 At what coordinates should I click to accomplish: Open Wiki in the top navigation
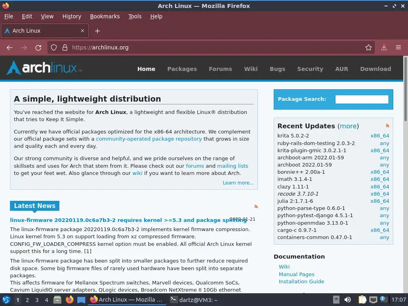(251, 69)
